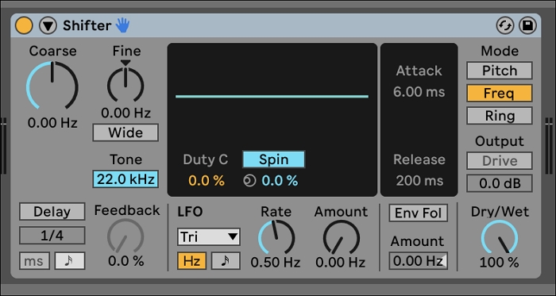The height and width of the screenshot is (296, 556).
Task: Switch LFO rate to note sync icon
Action: pyautogui.click(x=226, y=261)
